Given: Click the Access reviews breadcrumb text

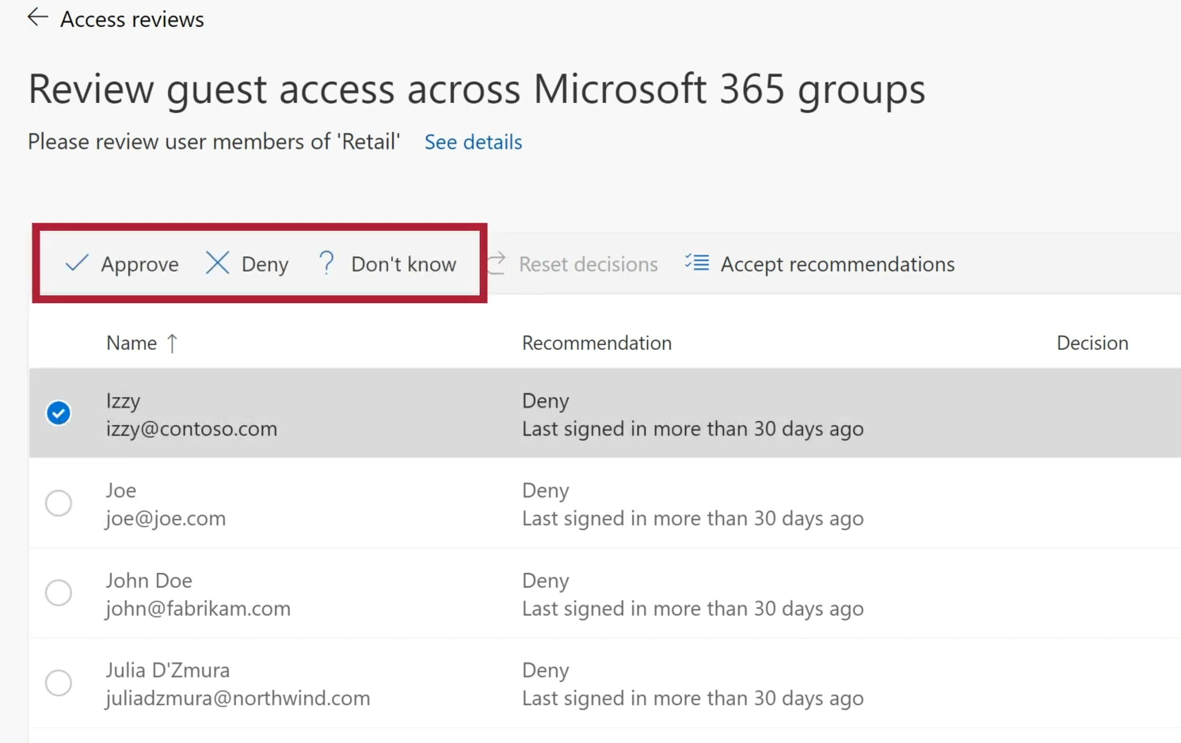Looking at the screenshot, I should [132, 19].
